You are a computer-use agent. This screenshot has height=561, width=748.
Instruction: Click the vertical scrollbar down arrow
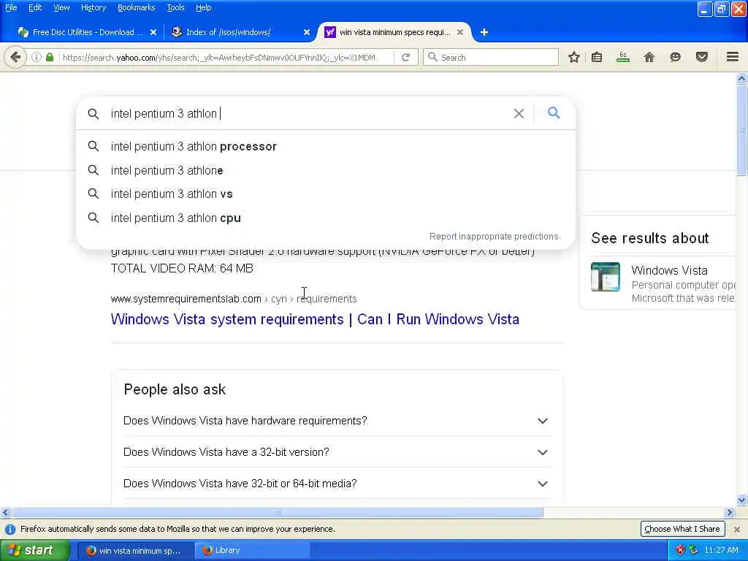pos(741,500)
